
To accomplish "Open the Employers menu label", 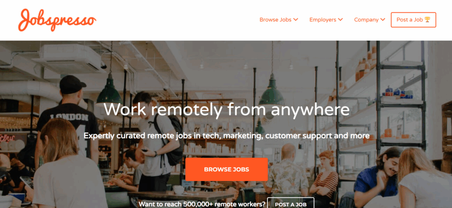I will coord(323,19).
